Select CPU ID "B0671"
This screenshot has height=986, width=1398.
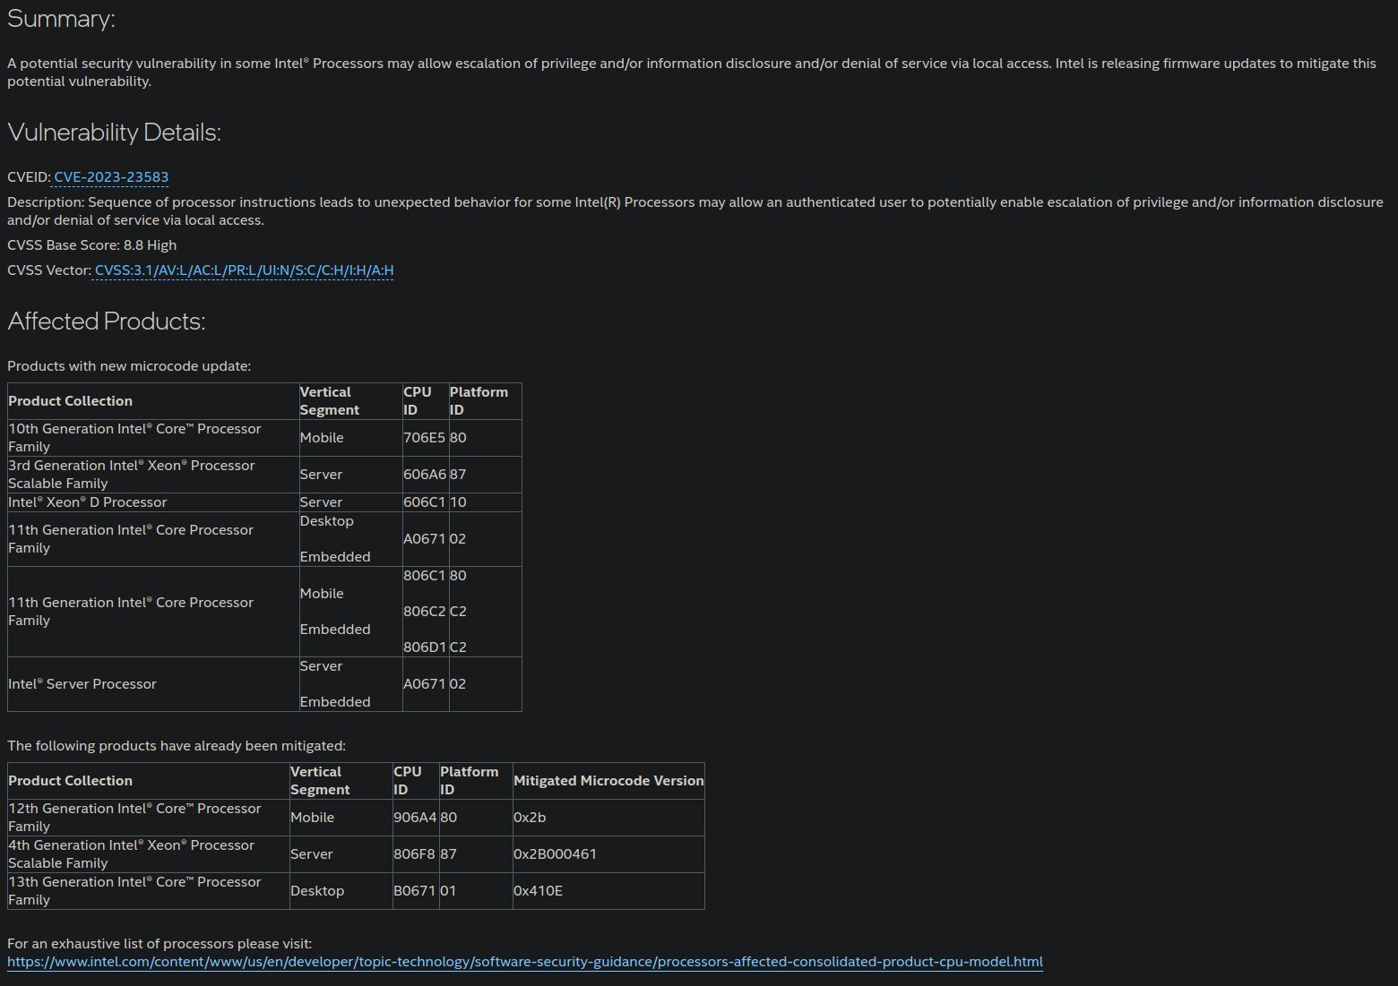pos(415,891)
